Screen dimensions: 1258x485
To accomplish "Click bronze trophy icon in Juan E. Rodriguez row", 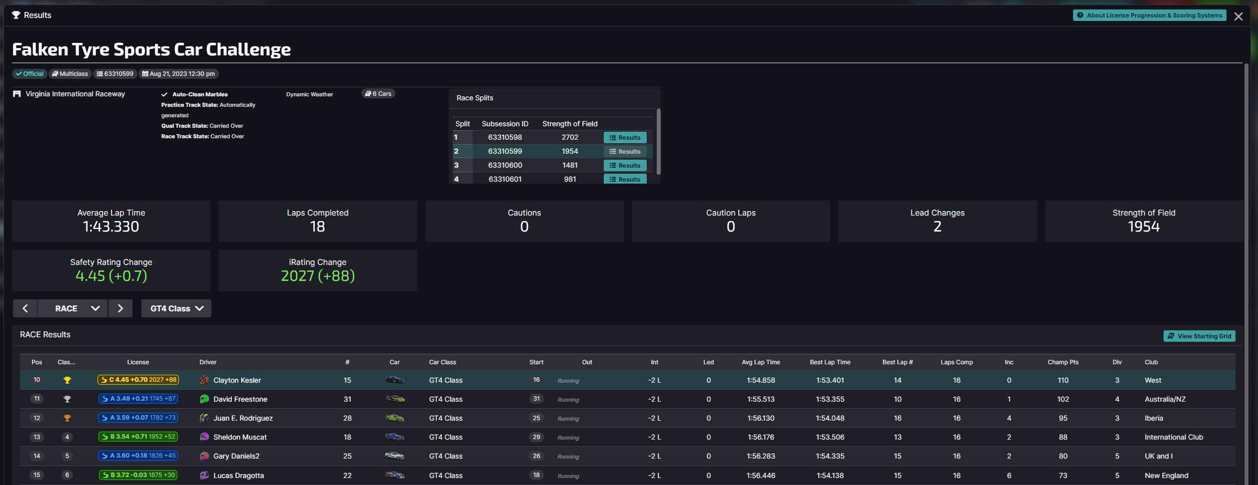I will (67, 418).
